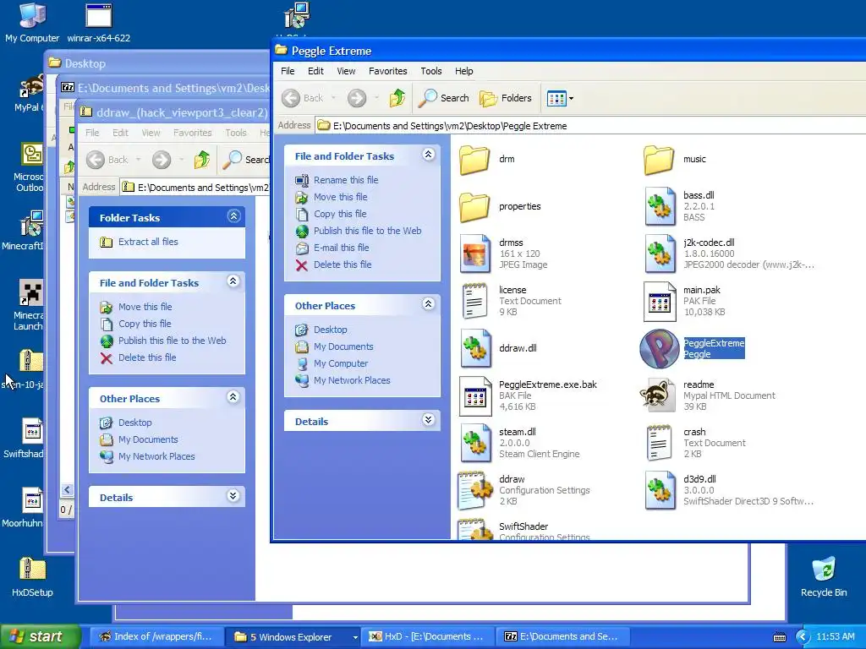Click Up folder icon in ddraw window toolbar

tap(201, 160)
